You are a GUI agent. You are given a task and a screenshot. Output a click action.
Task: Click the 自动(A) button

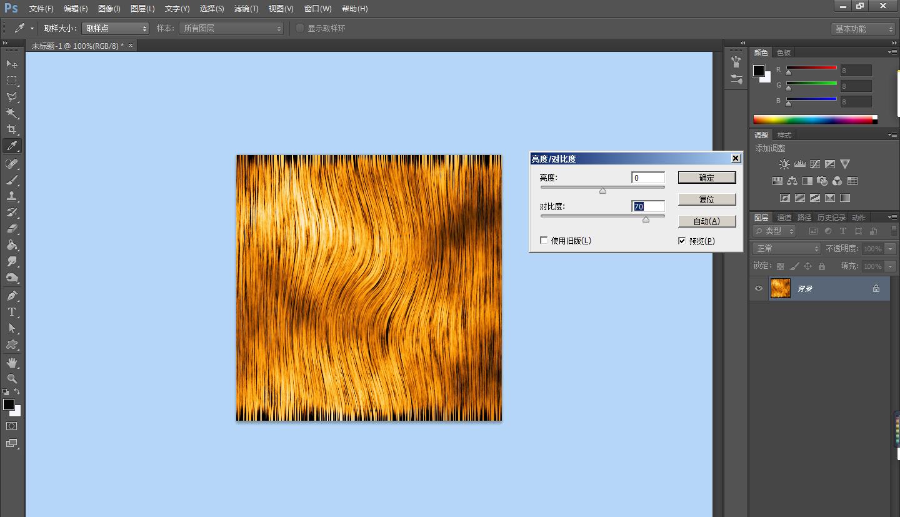706,221
